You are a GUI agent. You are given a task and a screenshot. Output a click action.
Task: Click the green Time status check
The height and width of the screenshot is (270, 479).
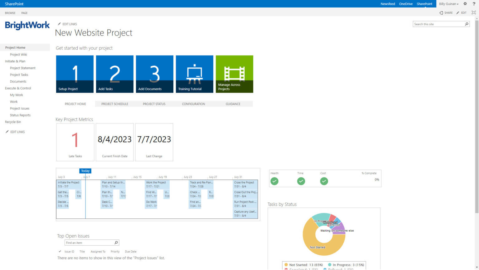tap(301, 181)
